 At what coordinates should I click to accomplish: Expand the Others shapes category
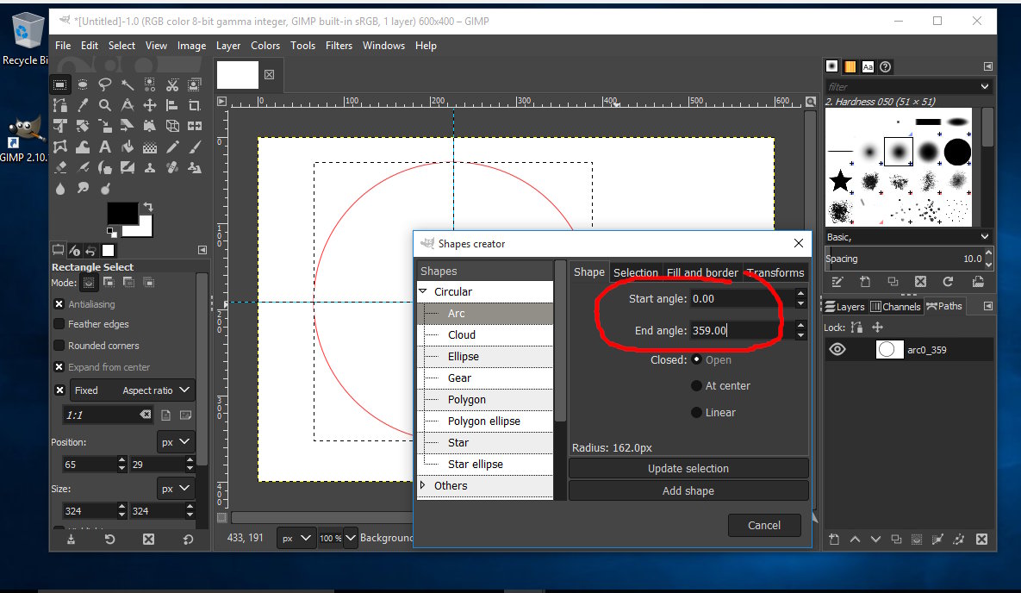pyautogui.click(x=423, y=486)
